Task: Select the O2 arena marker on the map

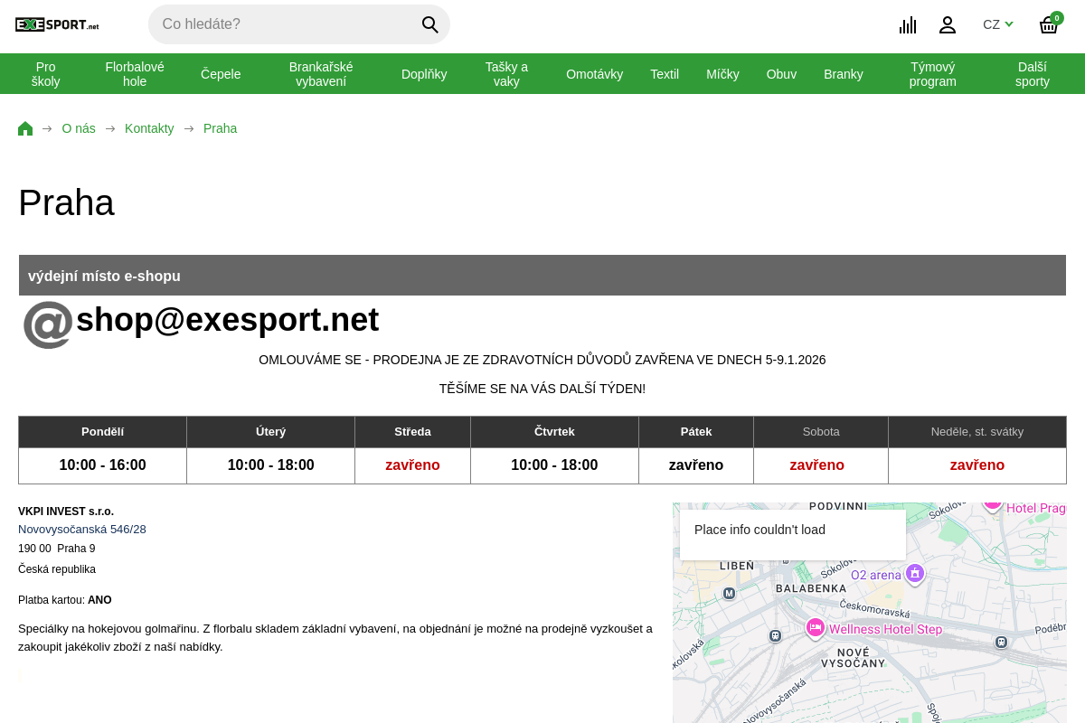Action: pos(914,574)
